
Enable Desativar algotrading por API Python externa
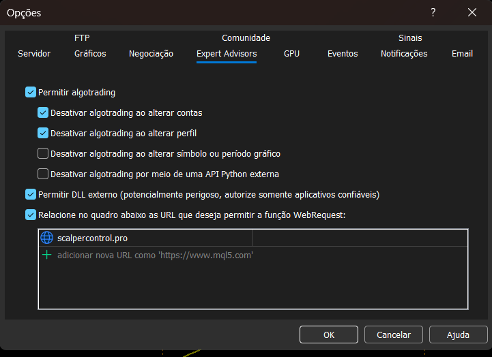tap(43, 174)
